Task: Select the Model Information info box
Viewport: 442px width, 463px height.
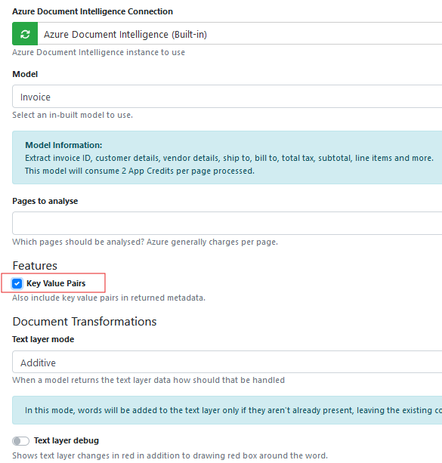Action: pos(227,158)
